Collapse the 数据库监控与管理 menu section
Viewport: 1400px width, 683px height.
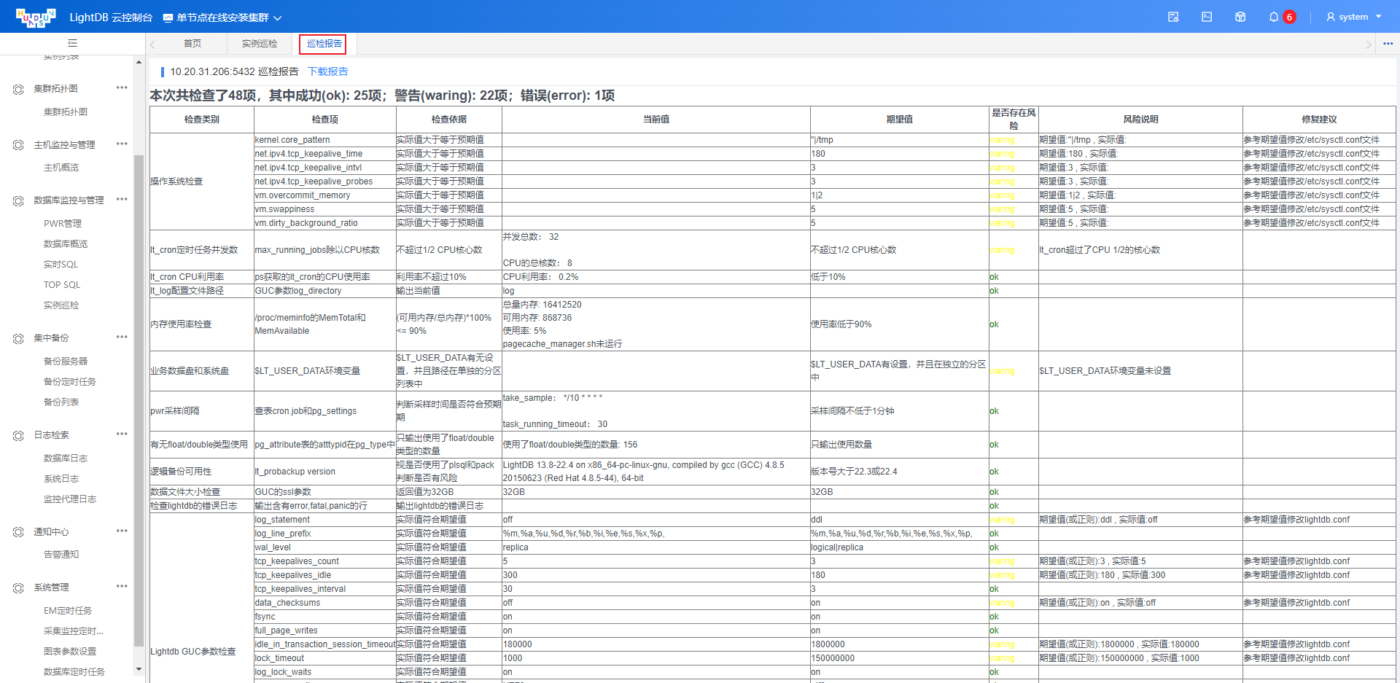(x=69, y=200)
